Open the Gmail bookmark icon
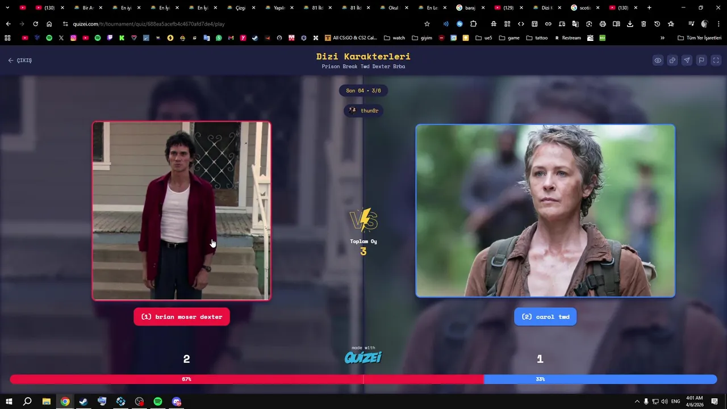727x409 pixels. (x=231, y=38)
